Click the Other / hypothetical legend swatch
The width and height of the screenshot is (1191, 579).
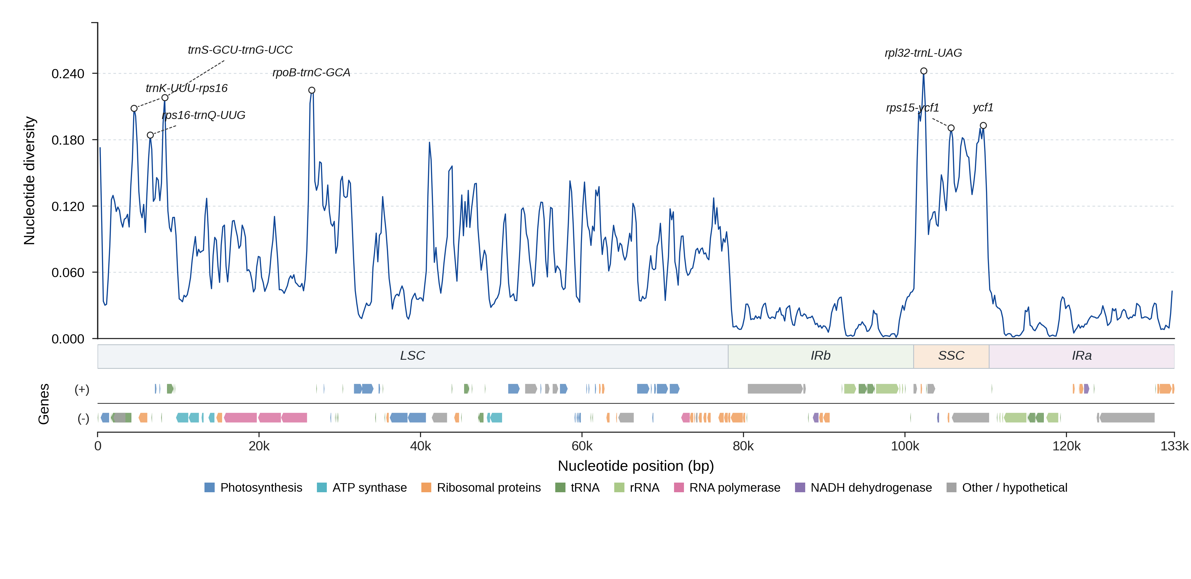point(952,488)
